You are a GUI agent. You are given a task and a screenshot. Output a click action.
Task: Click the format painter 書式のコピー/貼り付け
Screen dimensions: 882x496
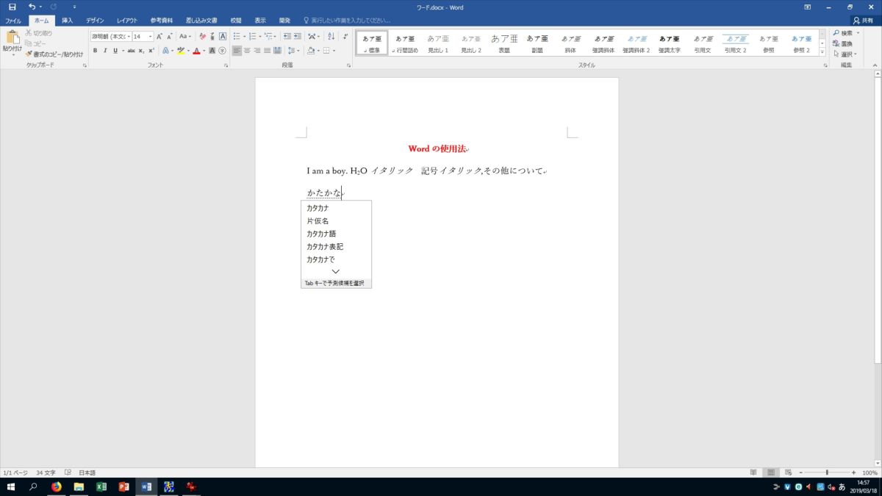54,54
